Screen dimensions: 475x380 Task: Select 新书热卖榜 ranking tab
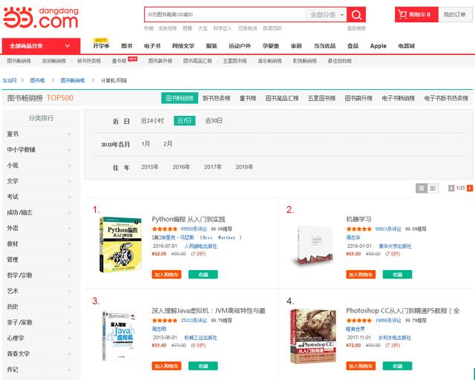[216, 98]
